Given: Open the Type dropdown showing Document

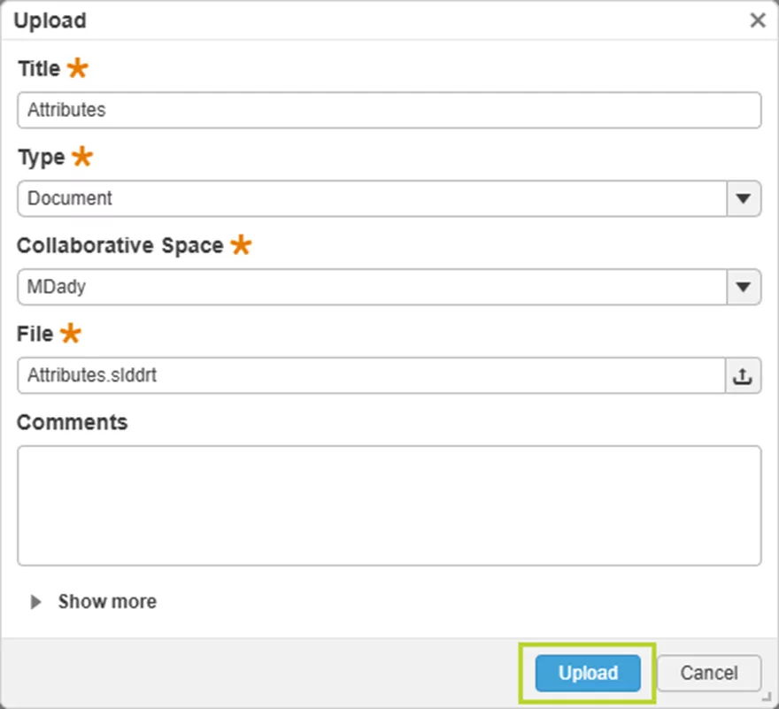Looking at the screenshot, I should tap(743, 198).
